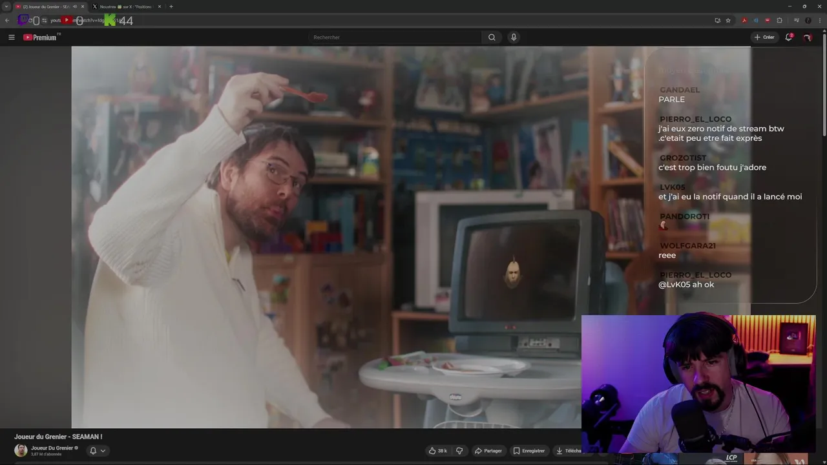827x465 pixels.
Task: Open YouTube notifications bell
Action: 788,37
